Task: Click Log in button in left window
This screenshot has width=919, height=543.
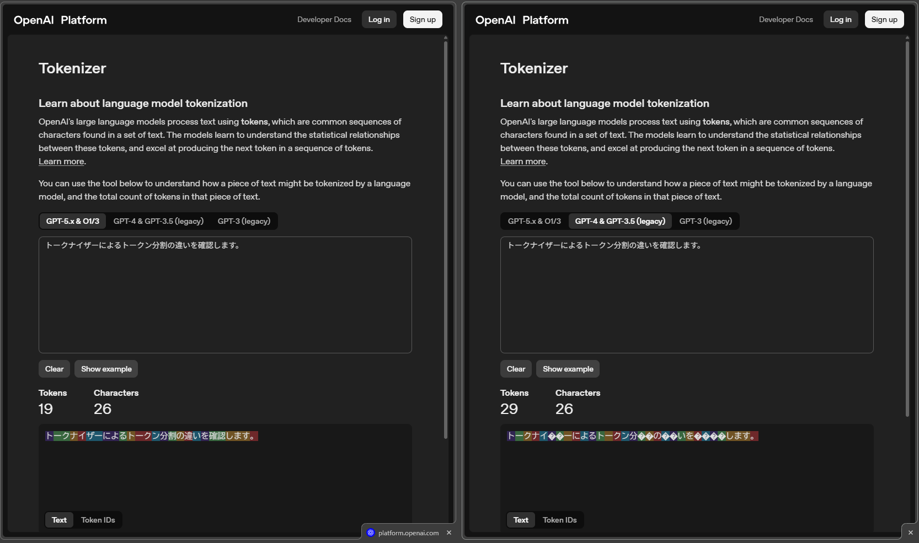Action: click(379, 19)
